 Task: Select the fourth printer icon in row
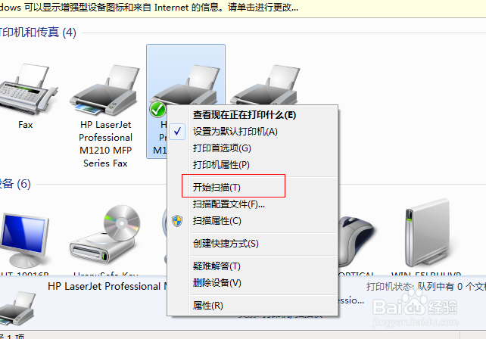coord(265,85)
